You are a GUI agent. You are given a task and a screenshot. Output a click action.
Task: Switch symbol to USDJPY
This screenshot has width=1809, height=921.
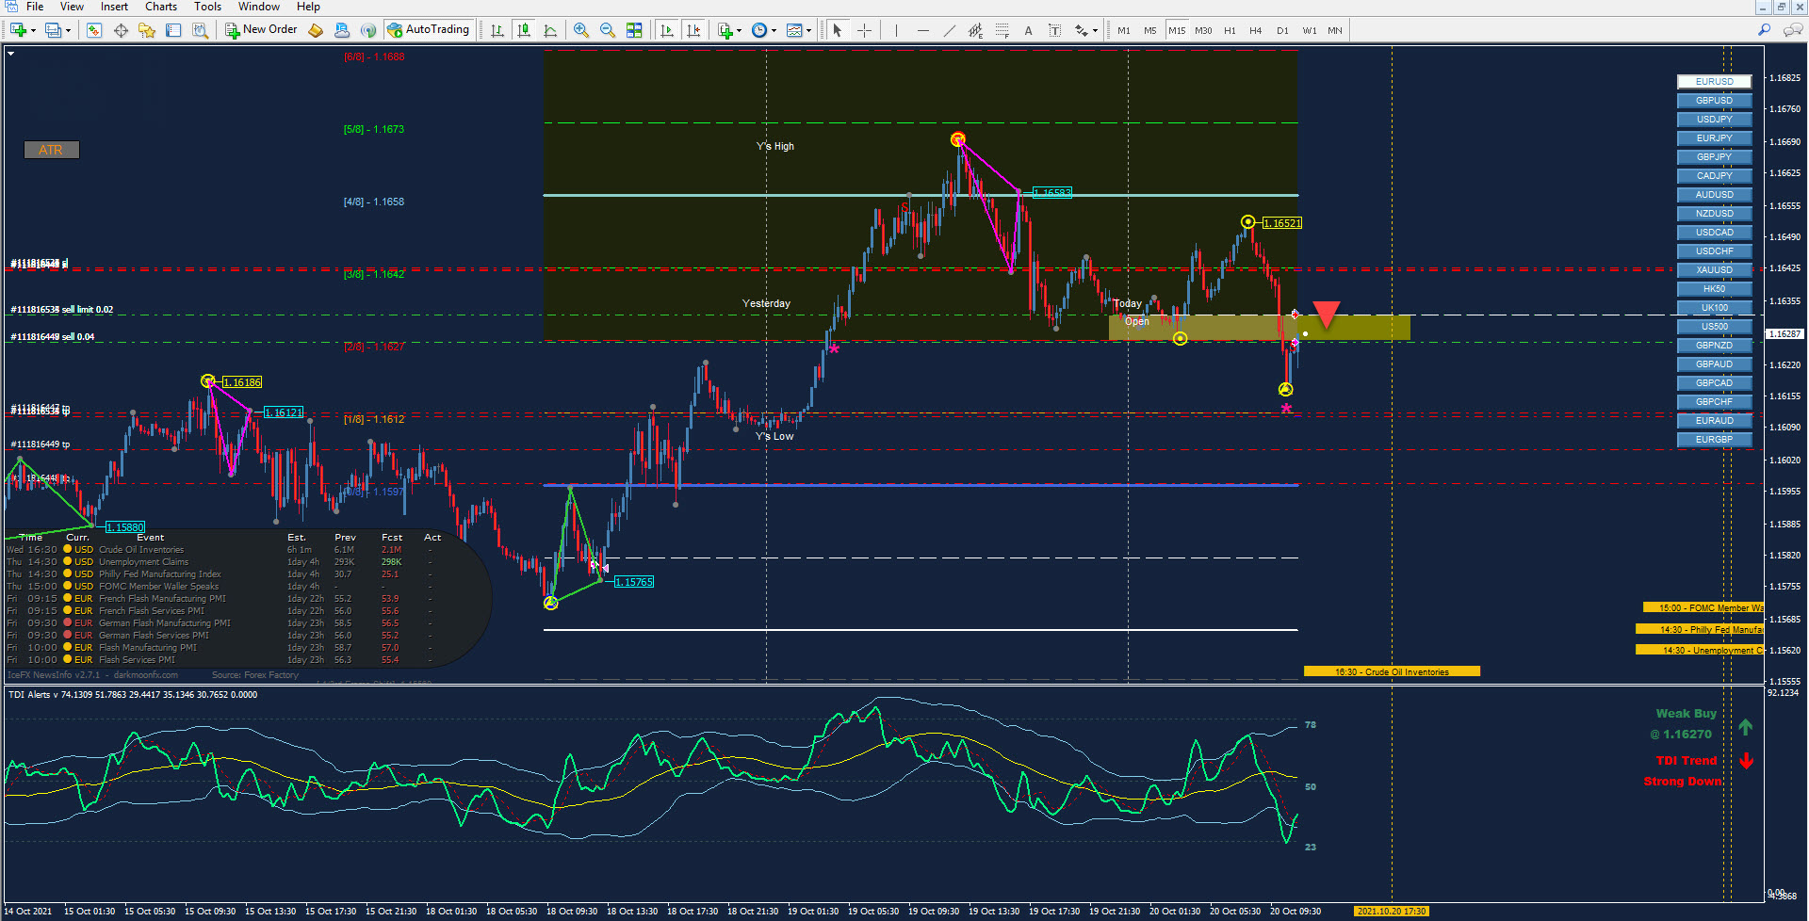[x=1714, y=120]
